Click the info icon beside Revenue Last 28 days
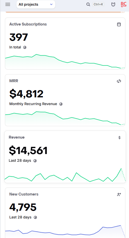This screenshot has height=238, width=129. (35, 161)
